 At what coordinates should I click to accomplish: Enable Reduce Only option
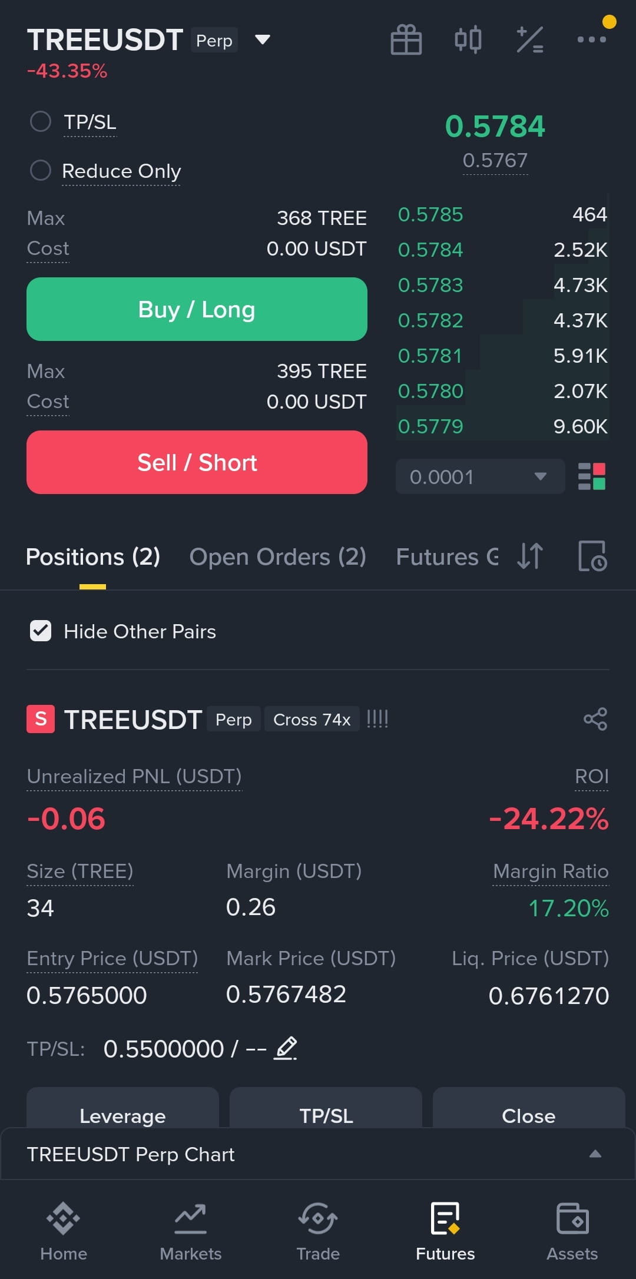pos(41,171)
